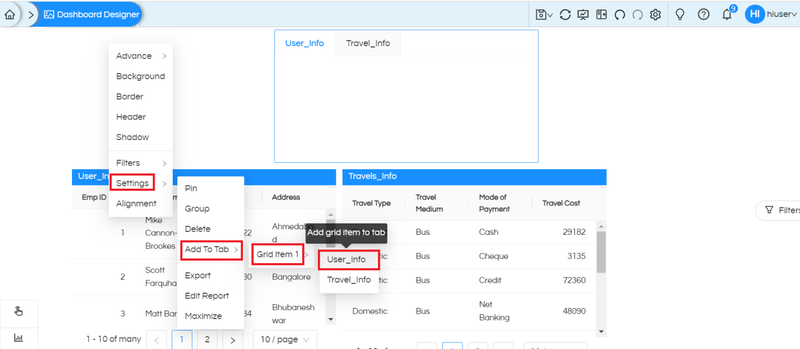800x349 pixels.
Task: Go to page 2 in User_Info pagination
Action: (x=207, y=340)
